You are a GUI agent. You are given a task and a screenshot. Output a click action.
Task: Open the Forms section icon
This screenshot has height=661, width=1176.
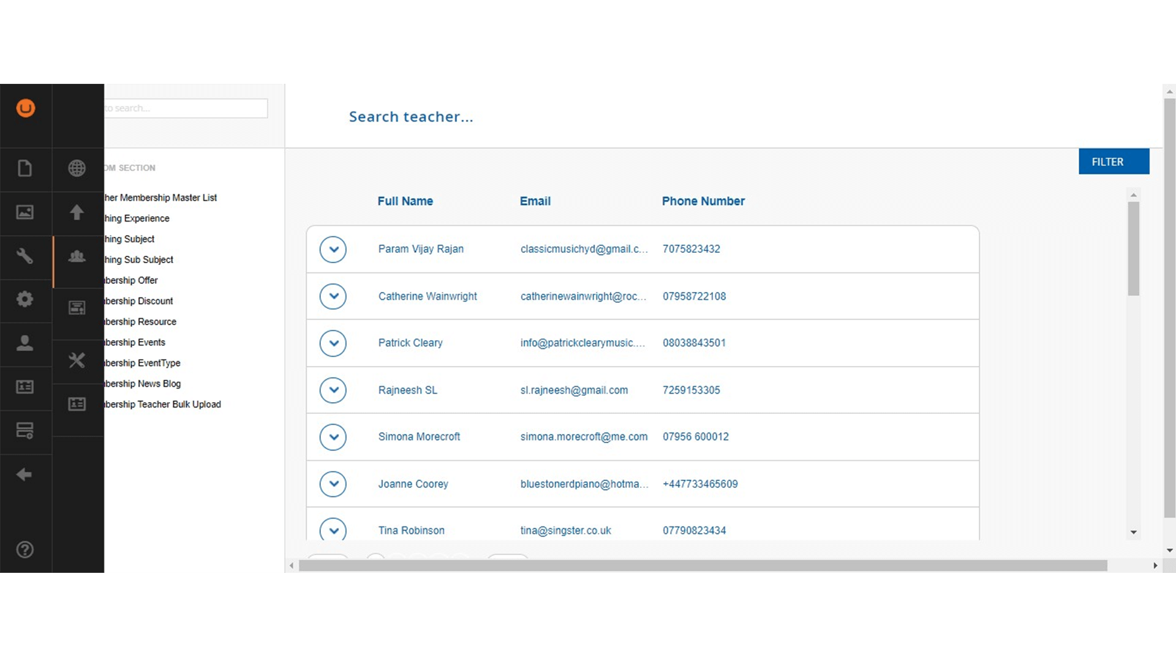point(25,430)
